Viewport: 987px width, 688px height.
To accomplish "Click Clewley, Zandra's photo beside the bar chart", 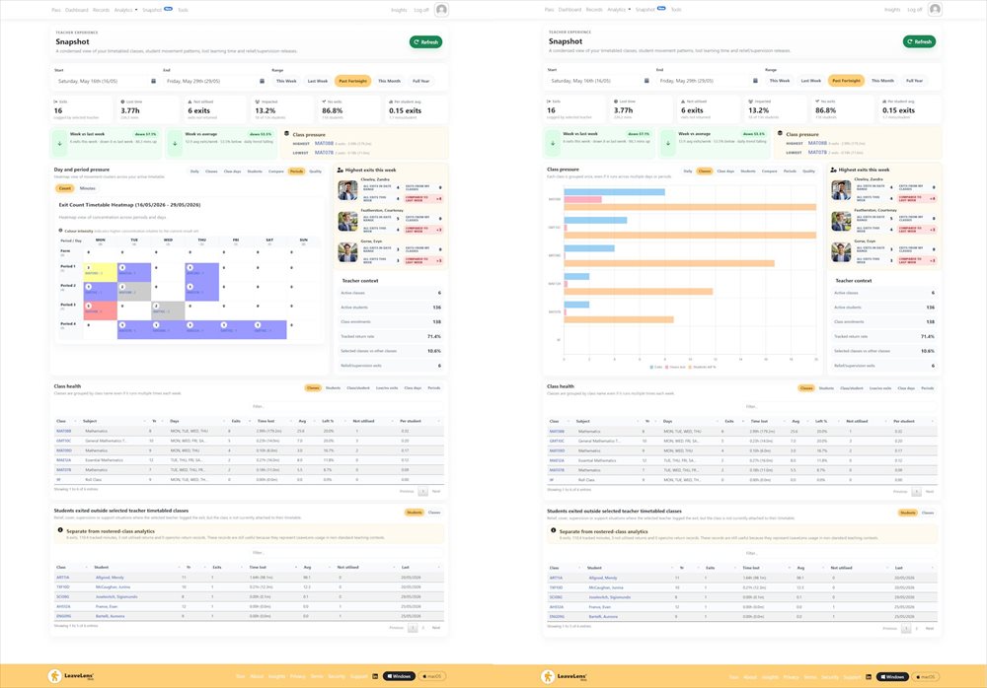I will tap(841, 190).
